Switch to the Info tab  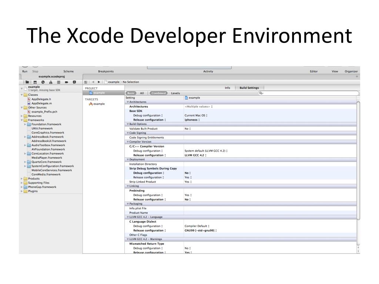228,88
